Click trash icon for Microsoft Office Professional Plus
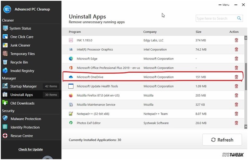248x160 pixels. coord(236,68)
